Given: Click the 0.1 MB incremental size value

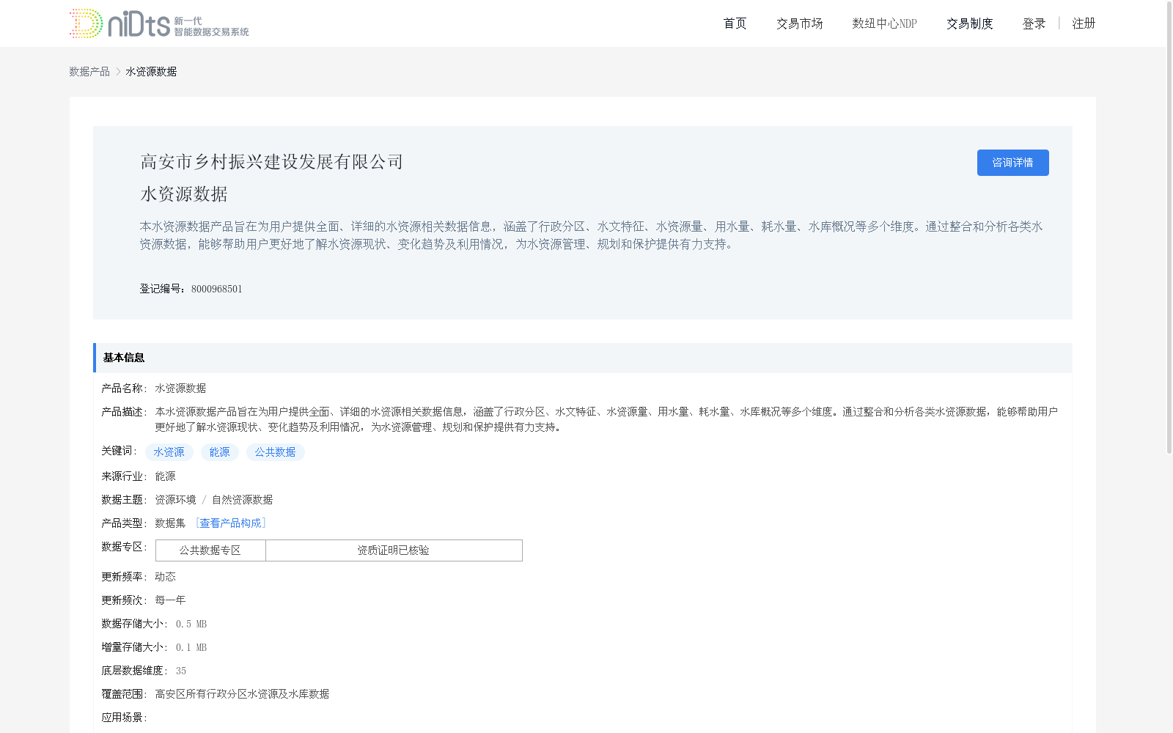Looking at the screenshot, I should (x=191, y=647).
